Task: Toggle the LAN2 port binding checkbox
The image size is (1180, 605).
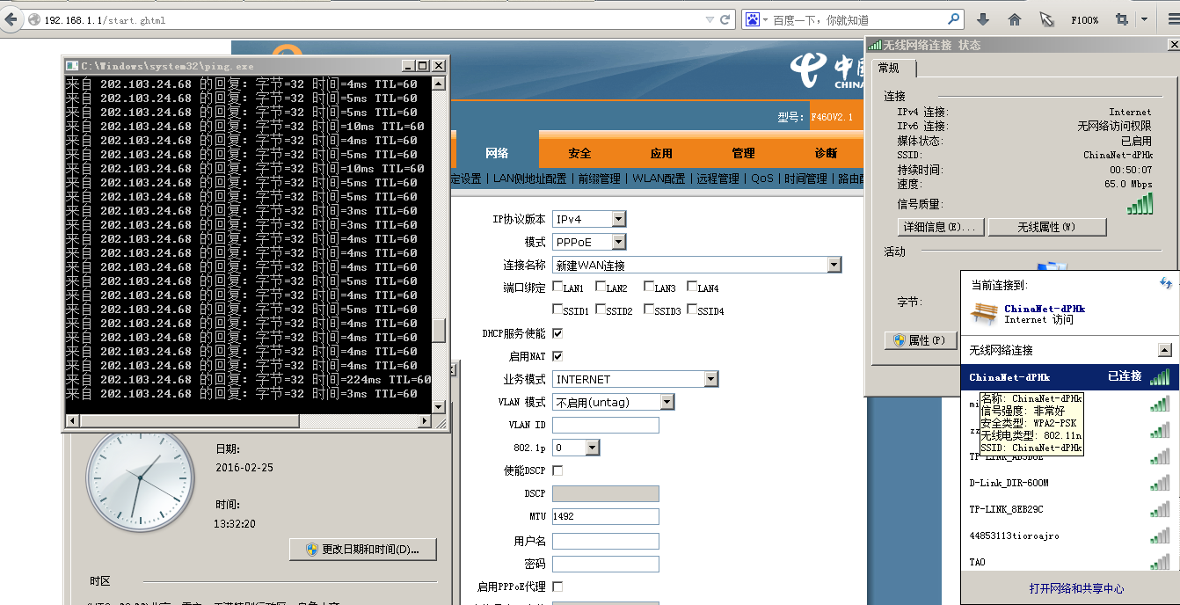Action: pyautogui.click(x=601, y=287)
